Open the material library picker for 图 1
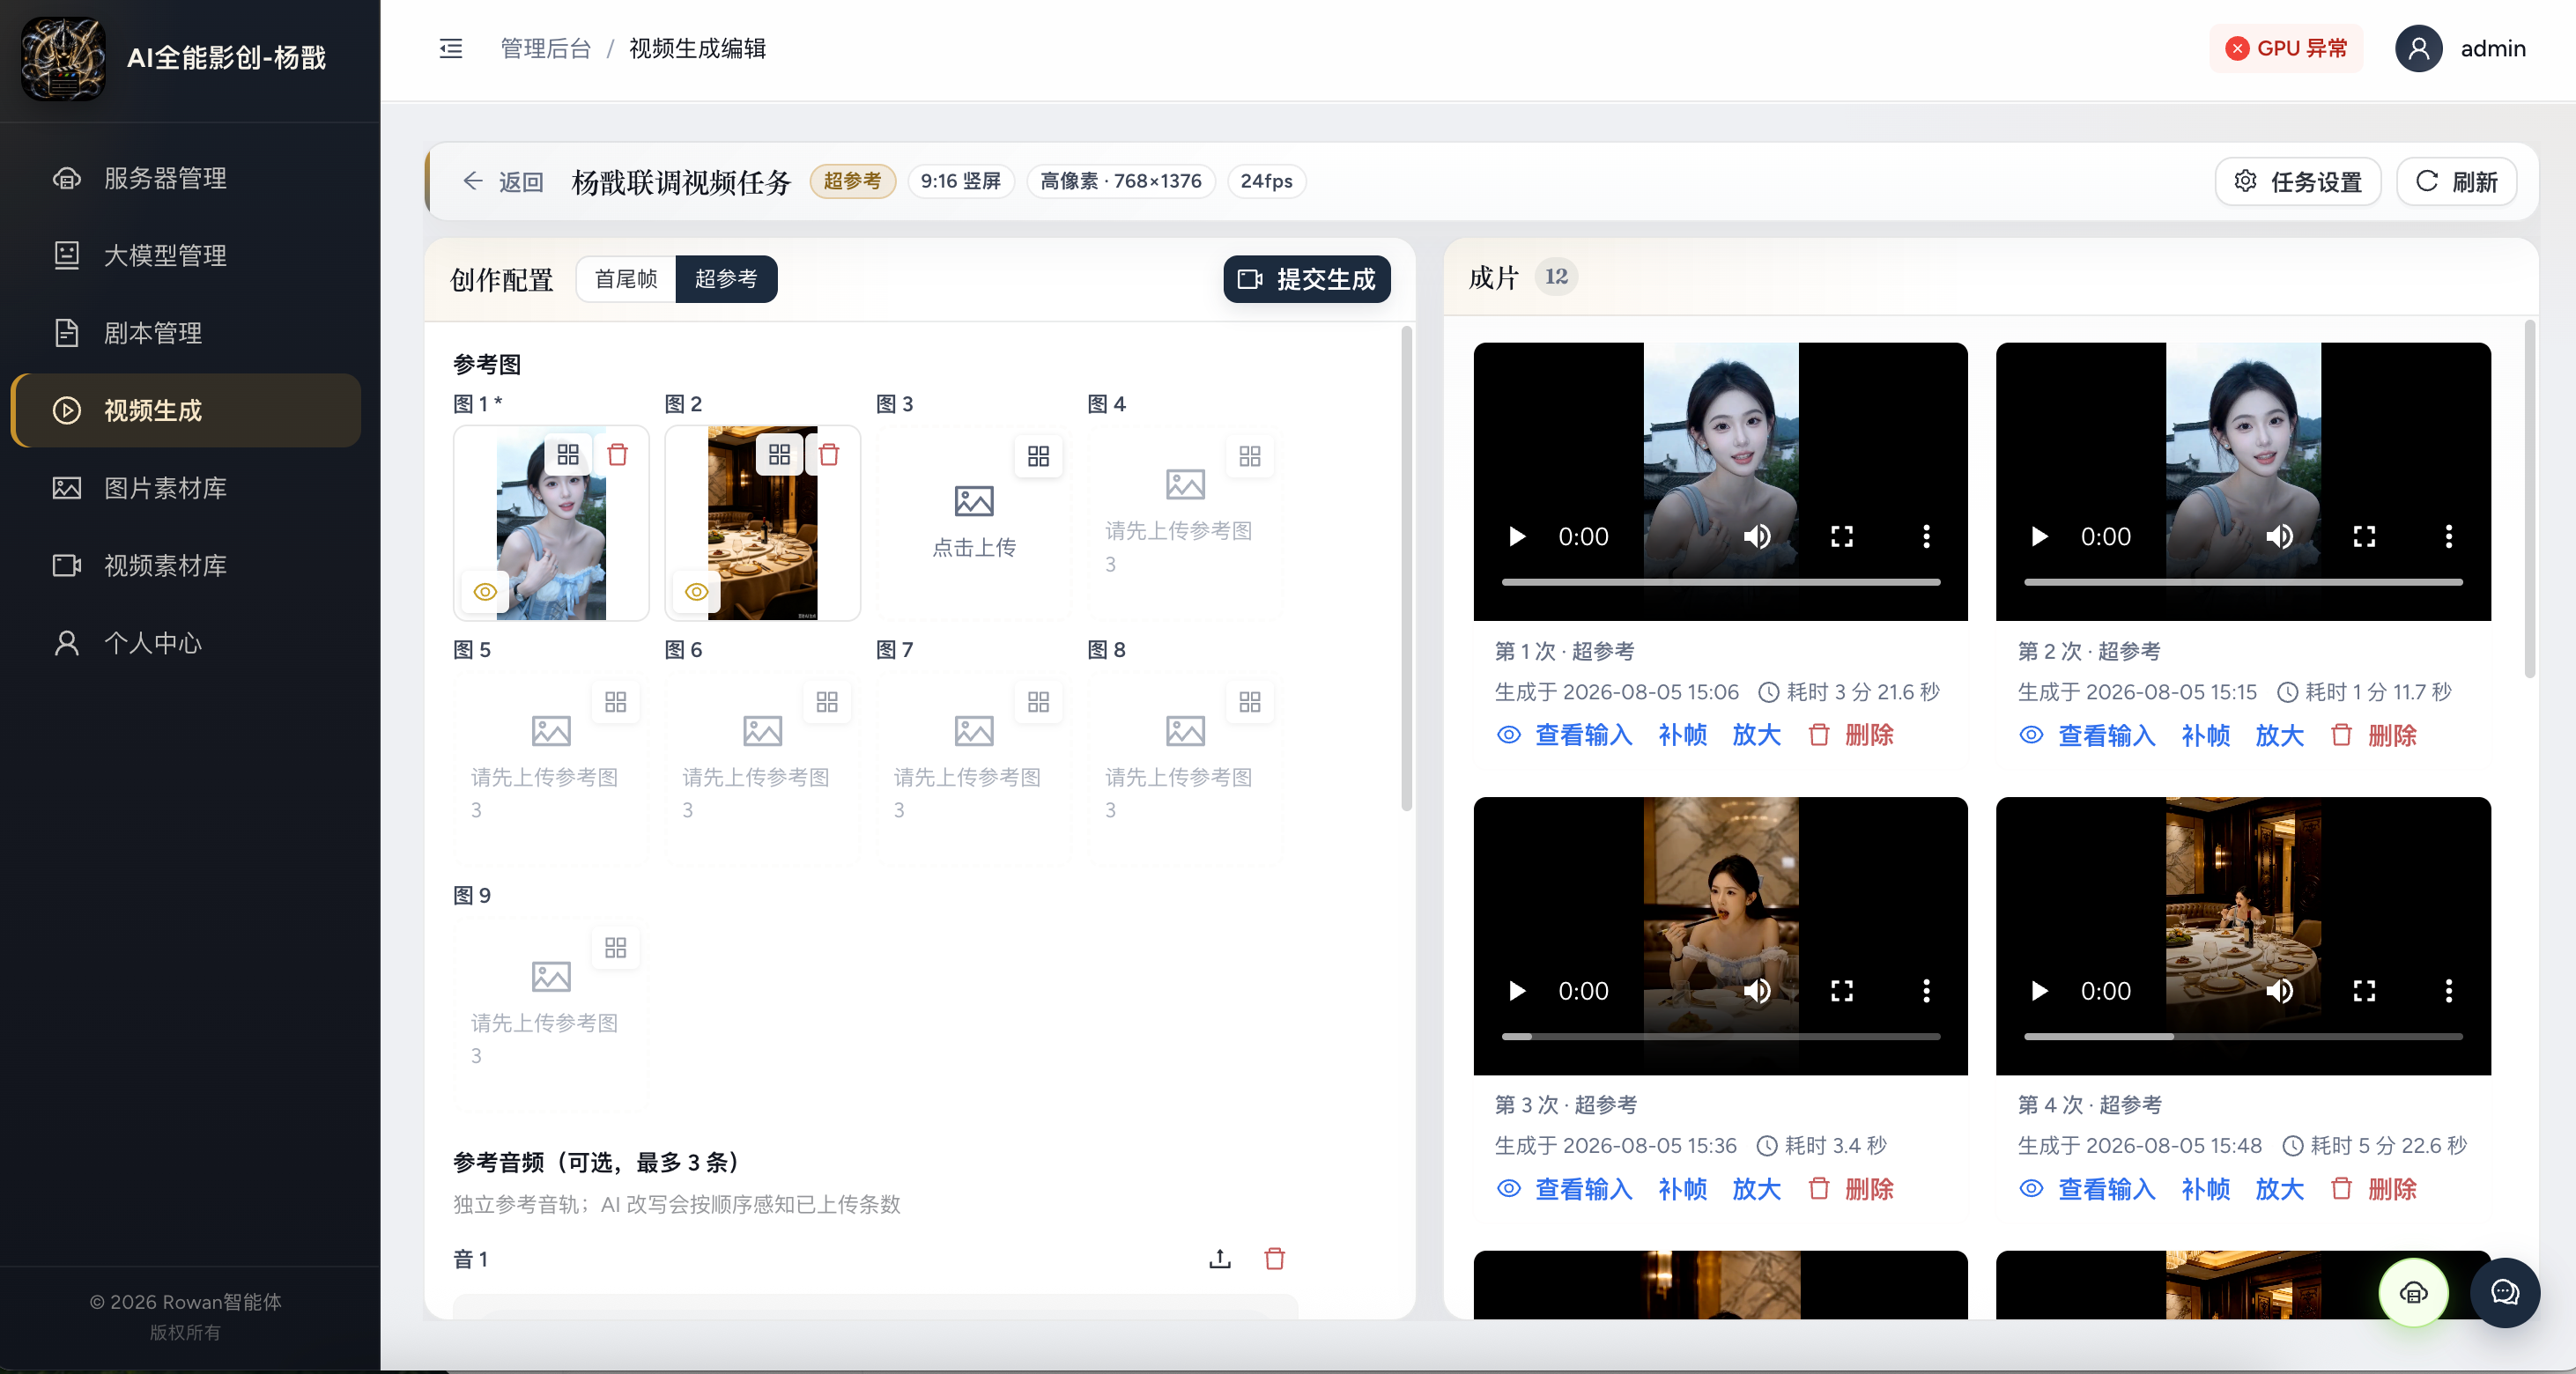This screenshot has width=2576, height=1374. click(568, 455)
